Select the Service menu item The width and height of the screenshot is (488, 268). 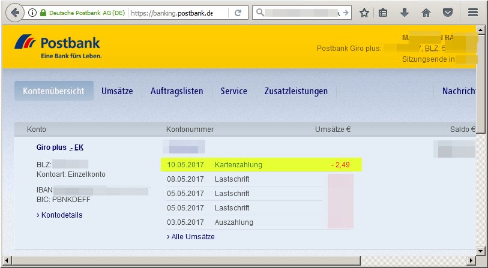tap(233, 91)
